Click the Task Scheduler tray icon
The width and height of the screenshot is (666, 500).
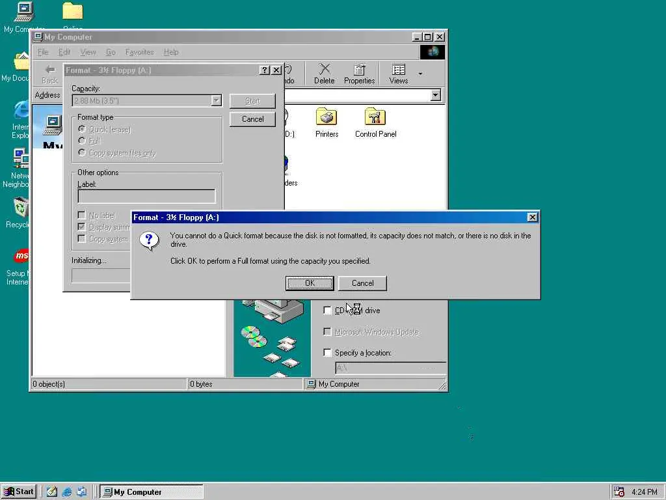pos(619,492)
